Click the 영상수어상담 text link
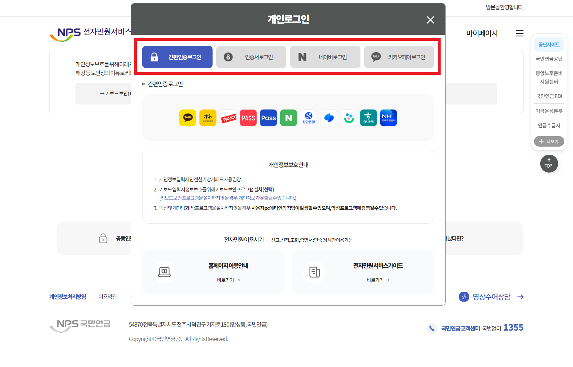The image size is (573, 367). click(x=491, y=297)
